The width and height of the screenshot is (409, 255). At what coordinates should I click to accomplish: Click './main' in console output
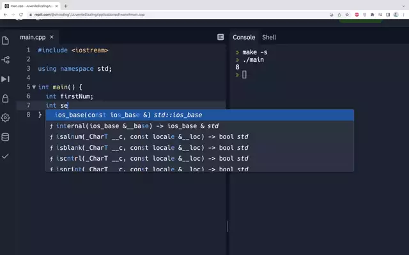[253, 60]
